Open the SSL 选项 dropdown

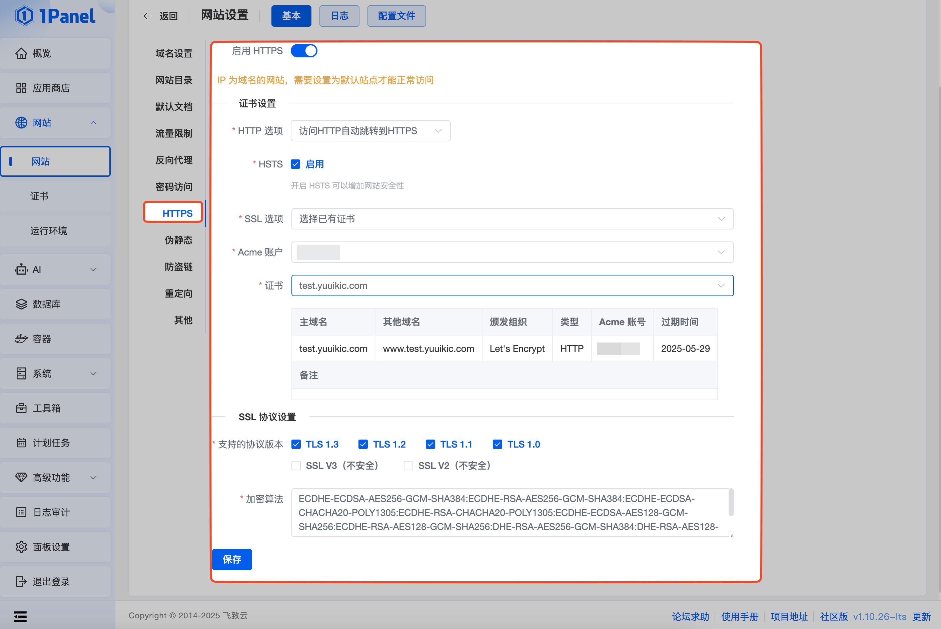[x=512, y=219]
